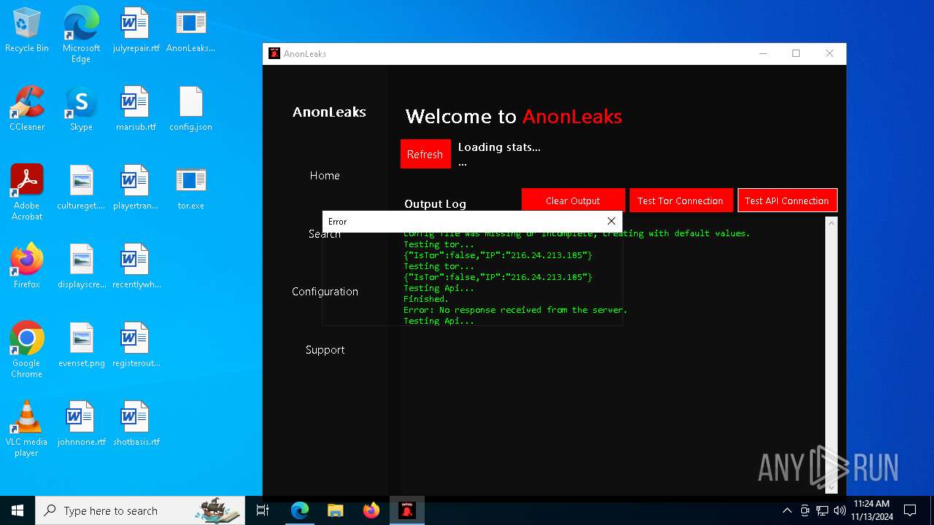Select evenset.png image file
Image resolution: width=934 pixels, height=525 pixels.
coord(81,345)
